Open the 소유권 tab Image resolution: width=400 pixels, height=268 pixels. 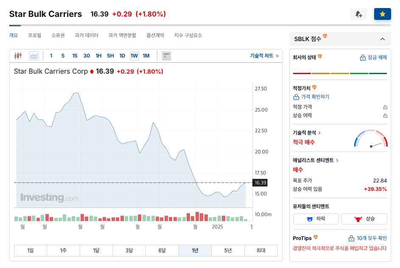[58, 36]
